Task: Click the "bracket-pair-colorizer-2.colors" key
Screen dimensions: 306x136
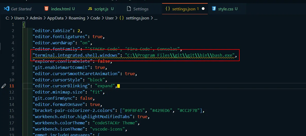Action: [x=74, y=110]
